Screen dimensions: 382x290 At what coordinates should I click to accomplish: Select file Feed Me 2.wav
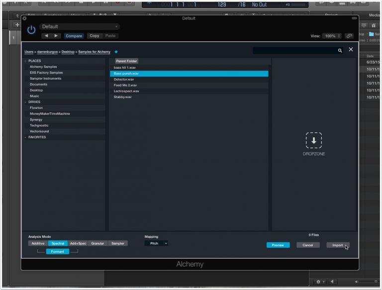point(189,85)
